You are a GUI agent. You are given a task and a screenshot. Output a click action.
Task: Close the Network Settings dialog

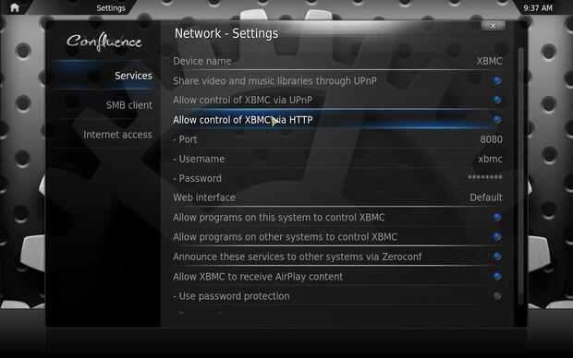[493, 26]
